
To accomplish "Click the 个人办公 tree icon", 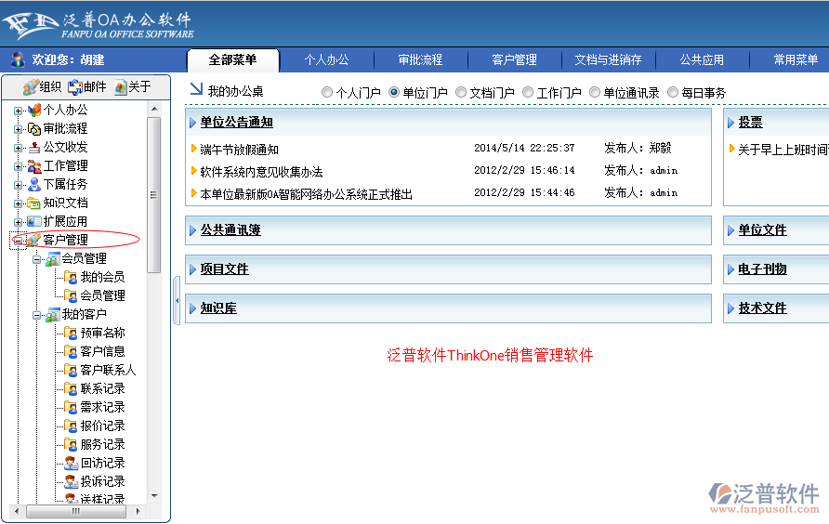I will coord(33,111).
